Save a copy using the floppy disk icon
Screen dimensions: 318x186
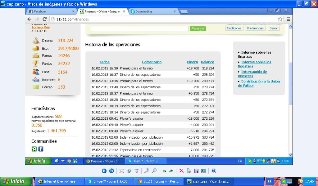tap(196, 171)
